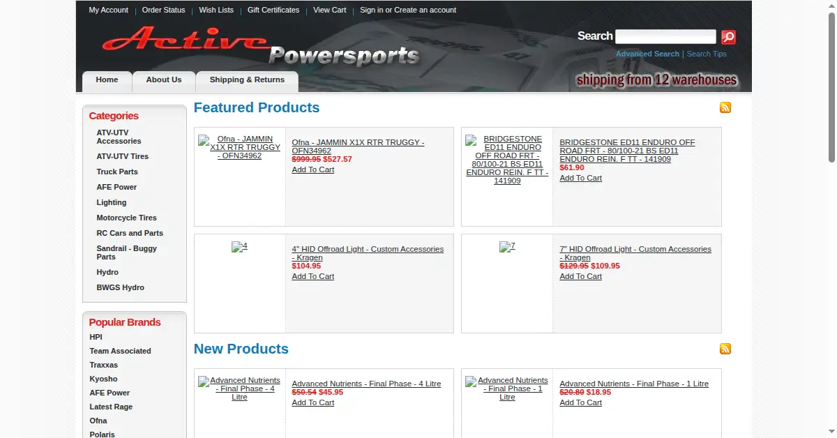The height and width of the screenshot is (438, 837).
Task: Open Bridgestone ED11 Enduro title link
Action: [627, 151]
